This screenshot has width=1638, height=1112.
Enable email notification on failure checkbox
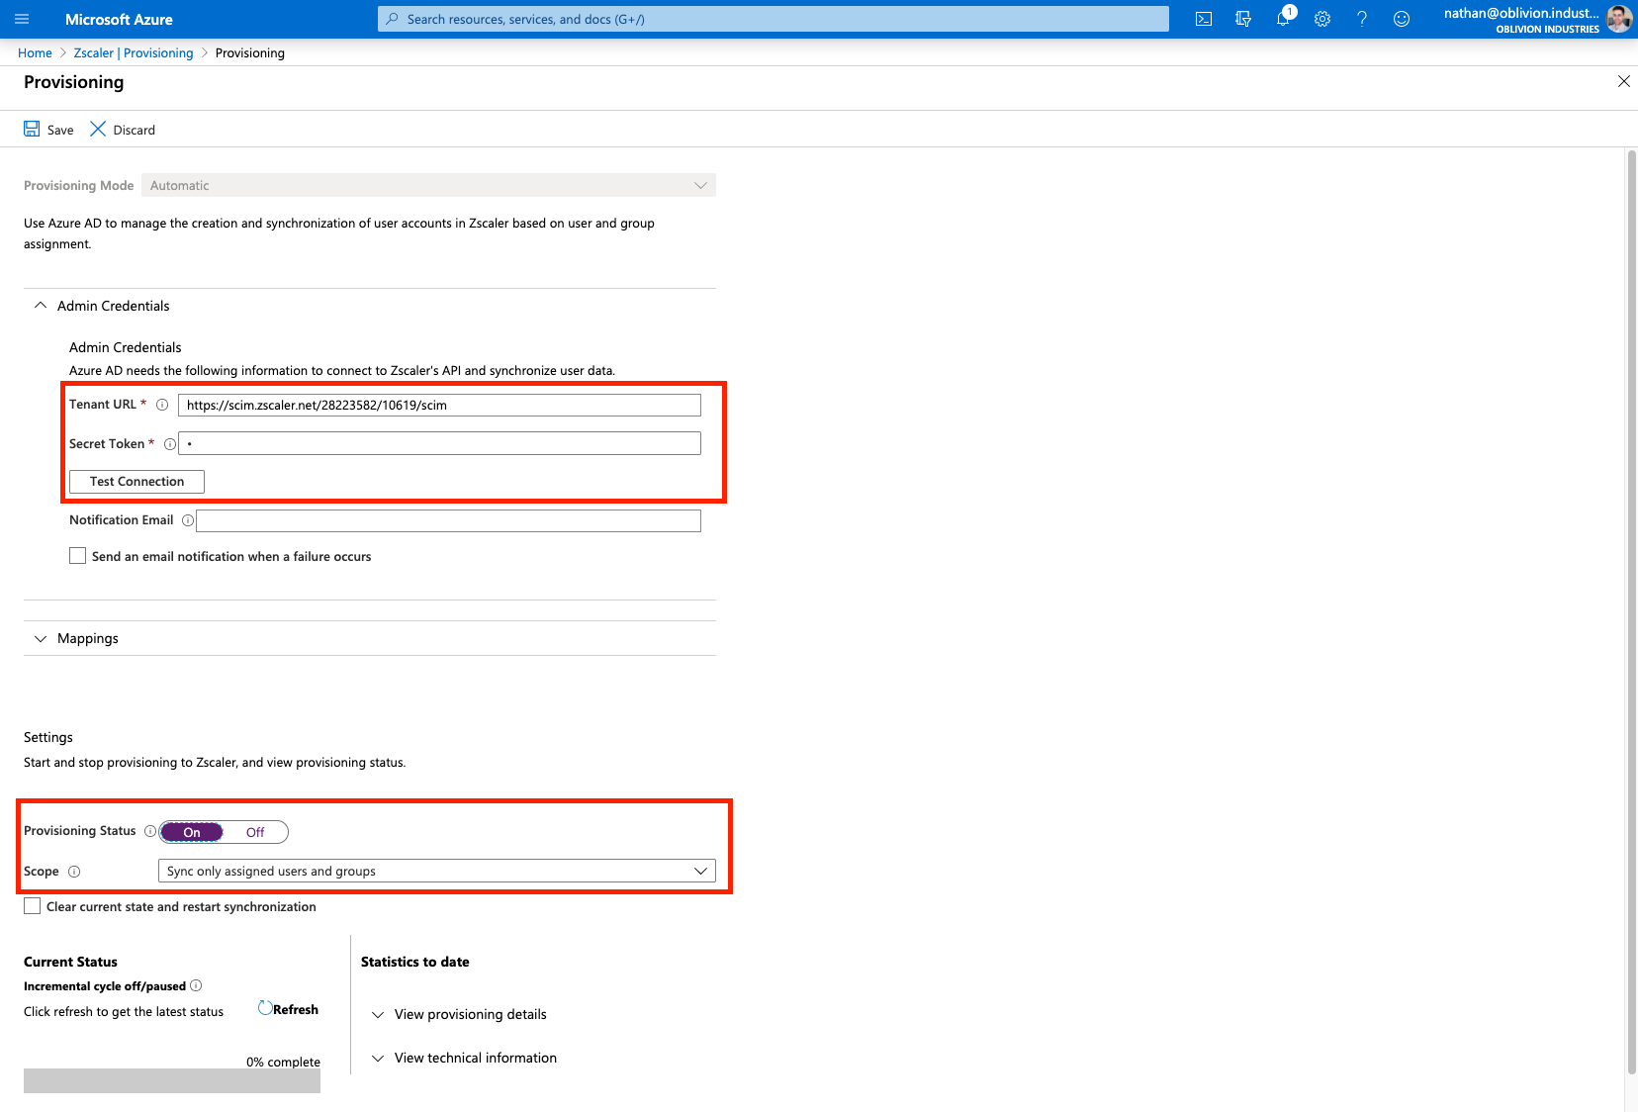(77, 556)
